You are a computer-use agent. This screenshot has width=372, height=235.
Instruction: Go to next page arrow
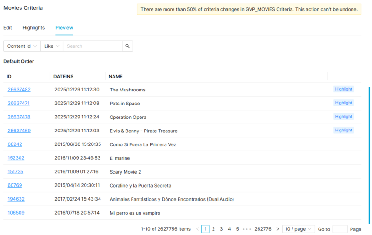278,229
